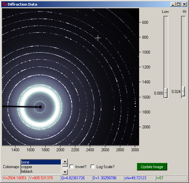Screen dimensions: 189x183
Task: Click colormap list scroll up arrow
Action: tap(65, 161)
